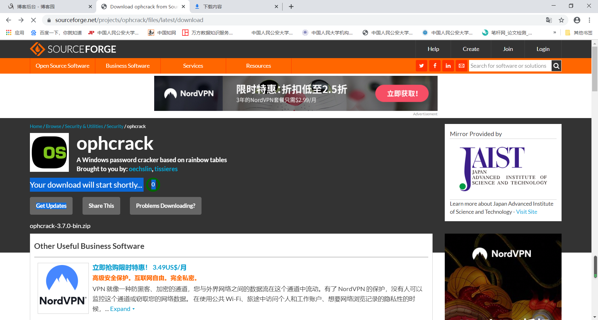Viewport: 598px width, 320px height.
Task: Click the Visit Site link for JAIST
Action: (527, 212)
